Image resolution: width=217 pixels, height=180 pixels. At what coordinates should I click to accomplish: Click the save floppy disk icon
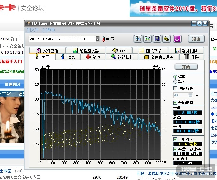(x=157, y=39)
